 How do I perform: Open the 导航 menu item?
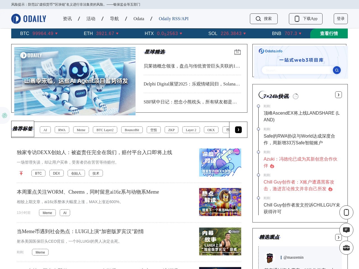(x=114, y=19)
